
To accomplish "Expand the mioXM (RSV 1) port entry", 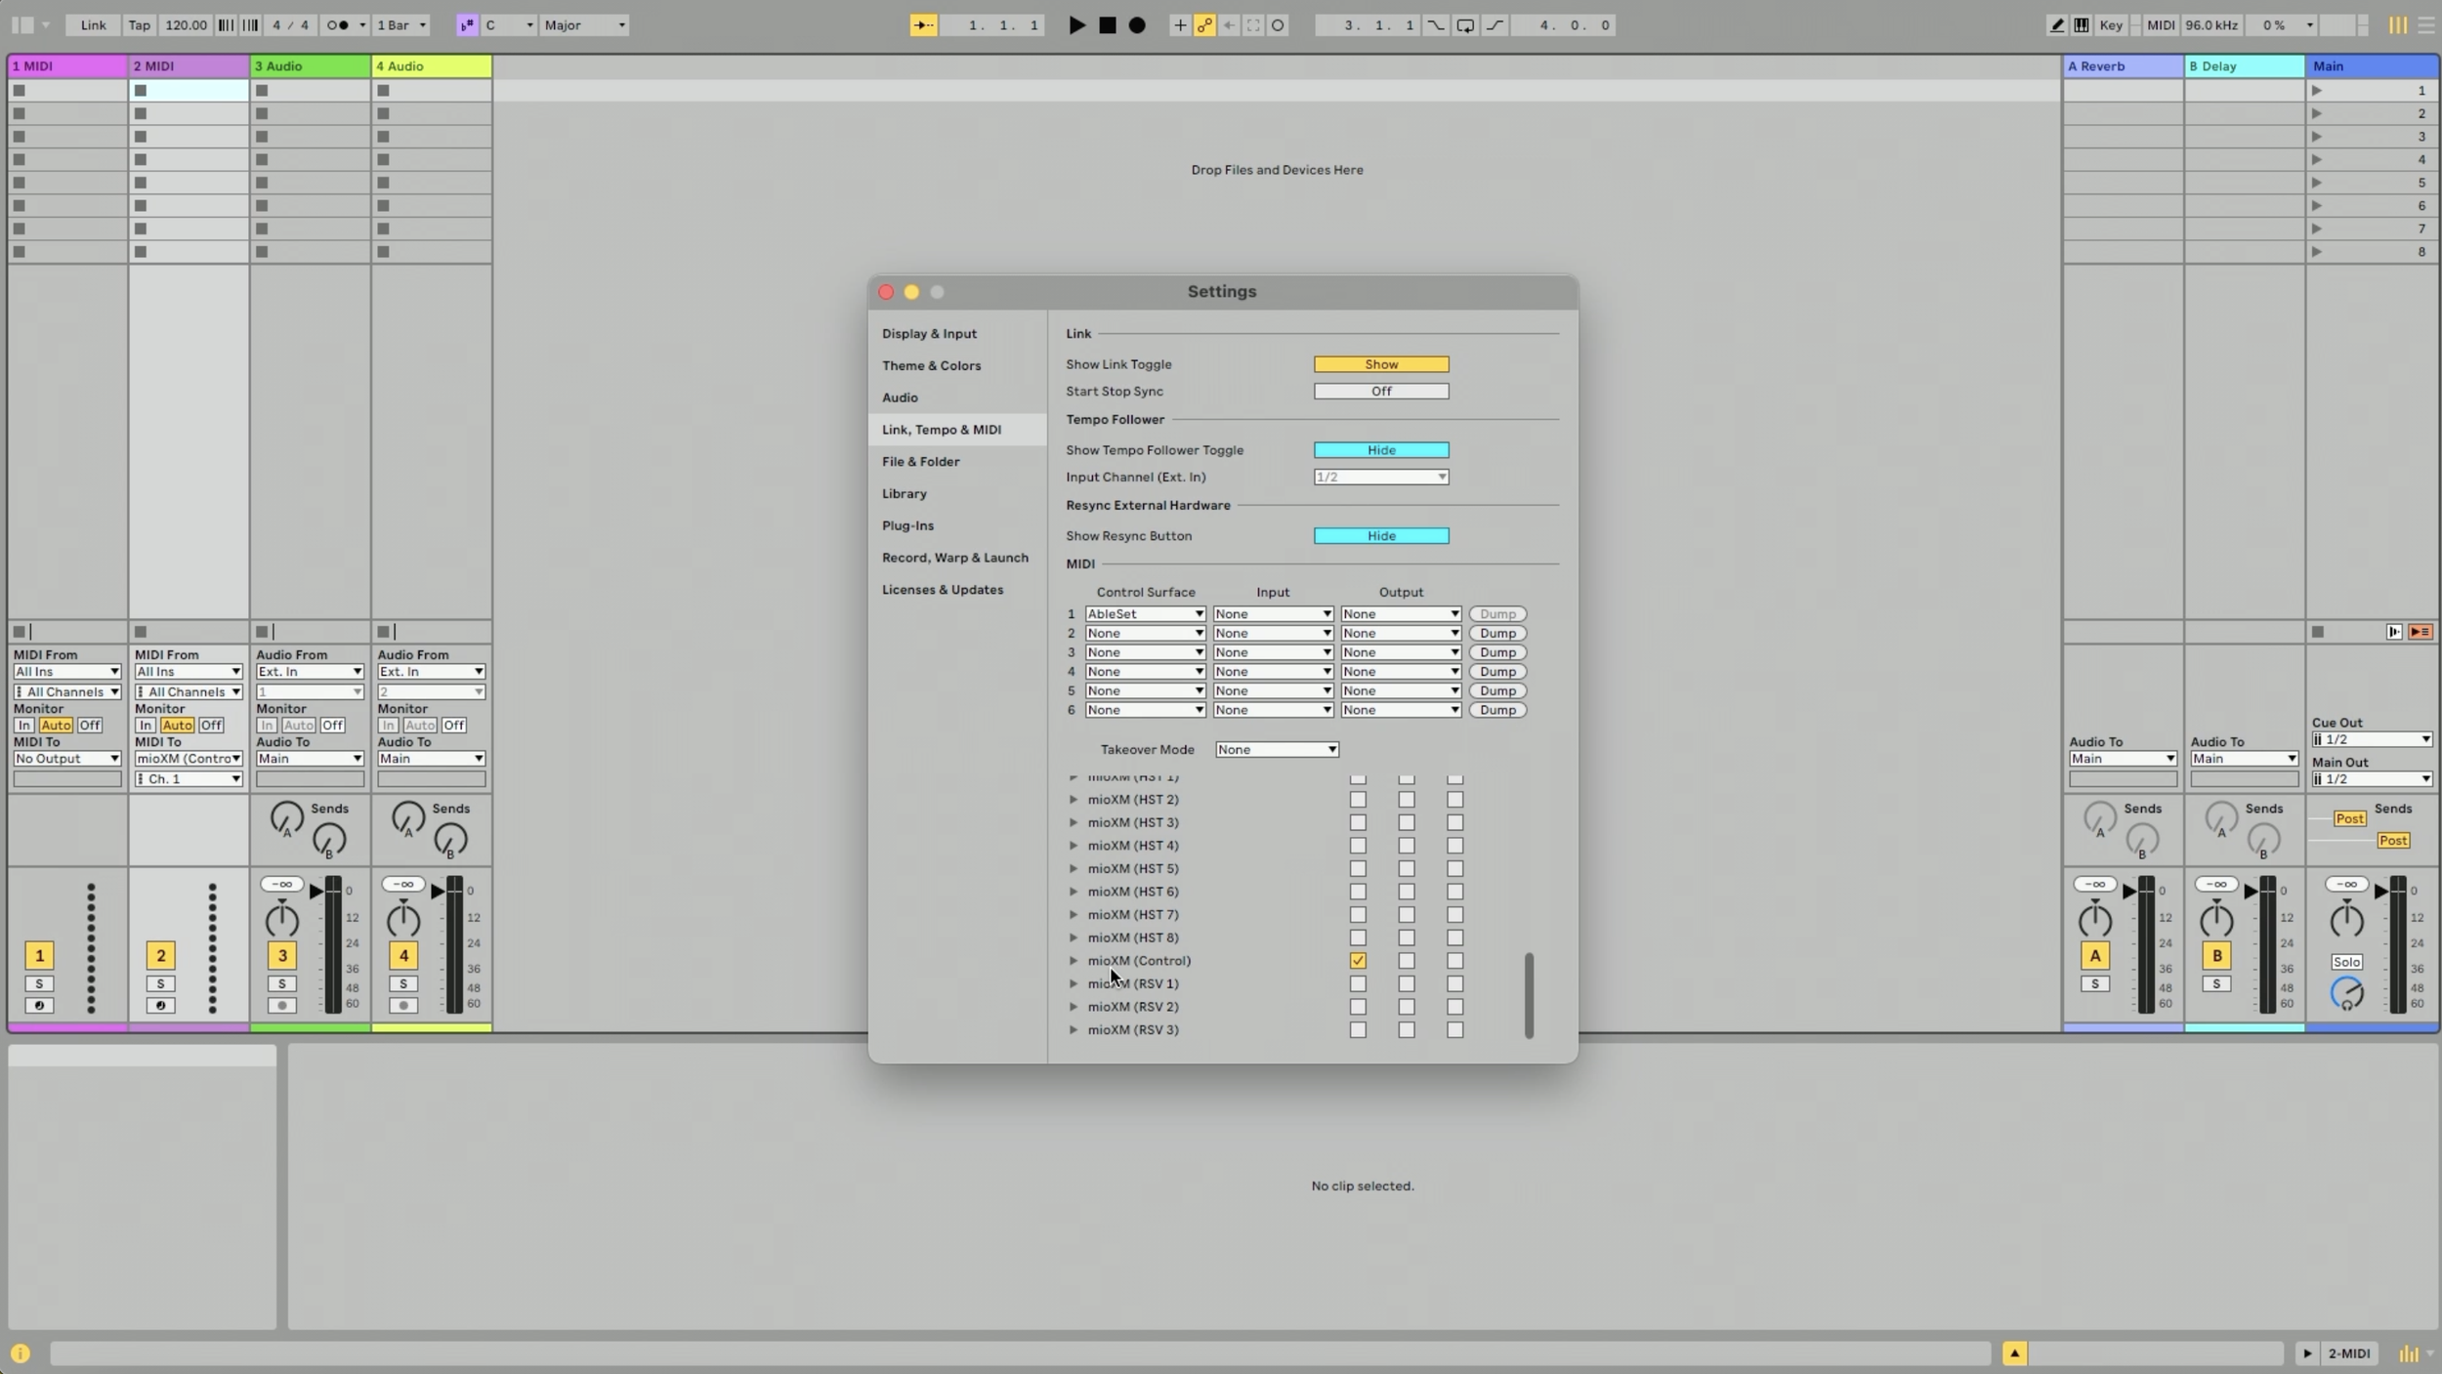I will [x=1074, y=984].
